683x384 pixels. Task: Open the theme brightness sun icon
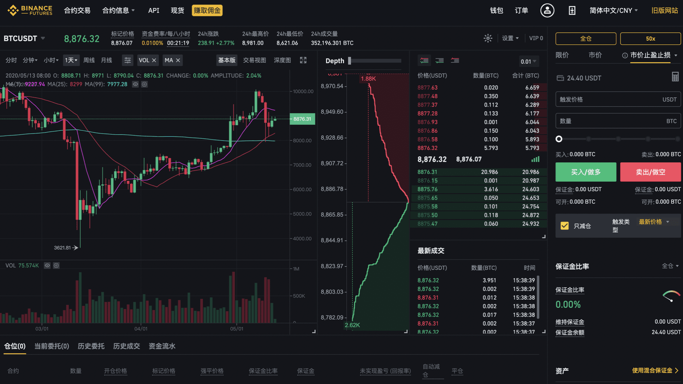[x=488, y=38]
